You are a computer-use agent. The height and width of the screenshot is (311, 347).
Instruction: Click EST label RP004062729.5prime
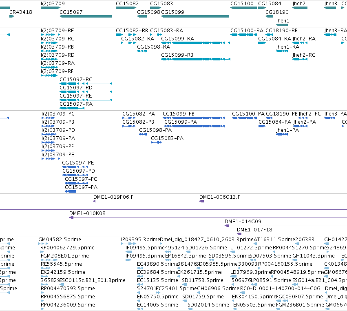point(68,248)
